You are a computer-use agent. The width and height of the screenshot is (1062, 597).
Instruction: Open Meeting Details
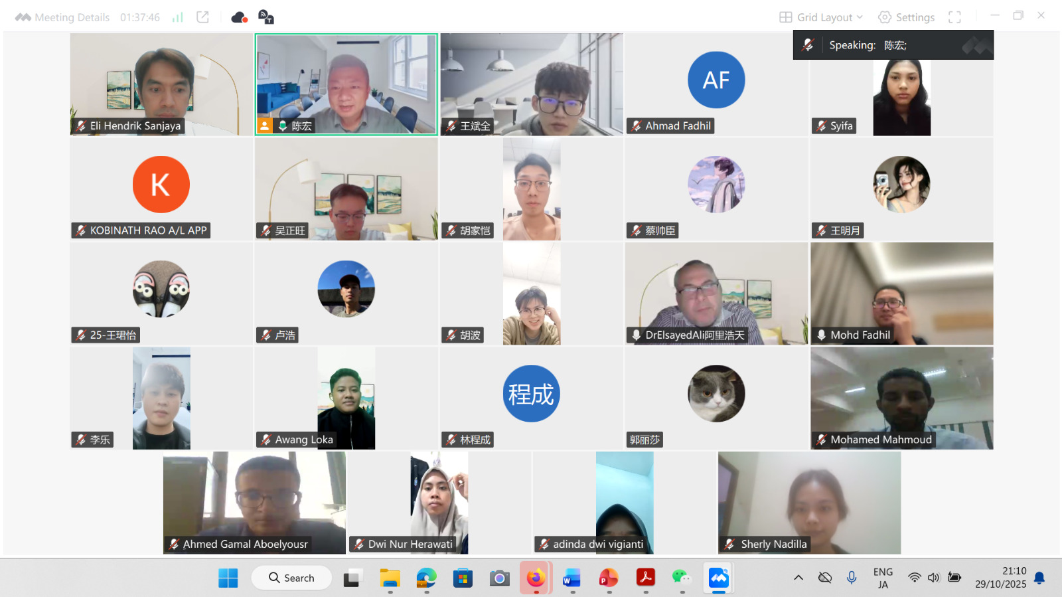pyautogui.click(x=72, y=17)
